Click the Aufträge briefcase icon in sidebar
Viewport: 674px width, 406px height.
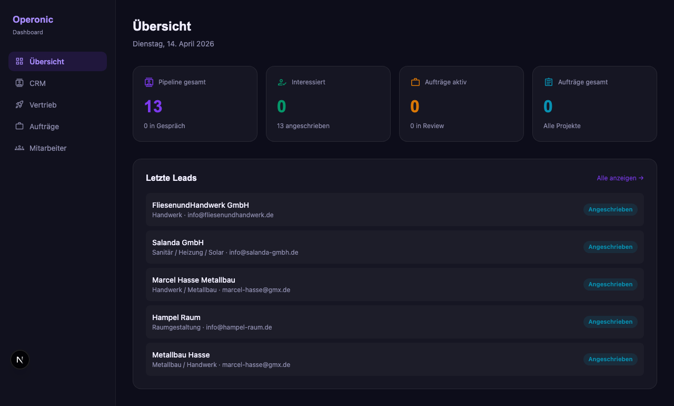[19, 126]
